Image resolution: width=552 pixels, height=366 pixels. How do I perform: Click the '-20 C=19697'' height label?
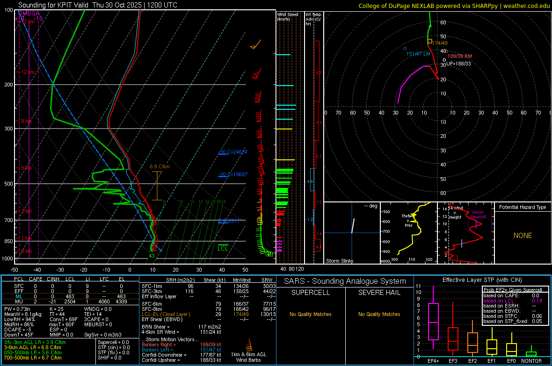click(x=233, y=174)
